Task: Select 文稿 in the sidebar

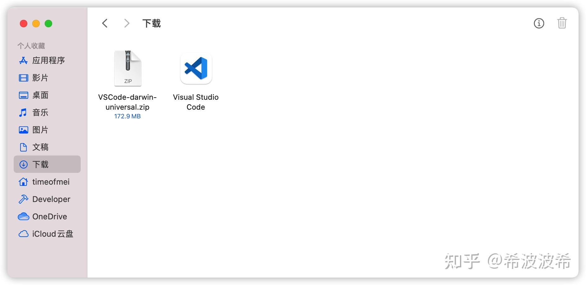Action: point(40,147)
